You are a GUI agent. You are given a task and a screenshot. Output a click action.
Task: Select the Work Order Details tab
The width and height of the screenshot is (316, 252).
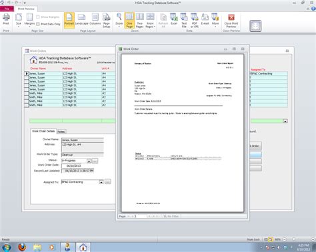tap(43, 131)
